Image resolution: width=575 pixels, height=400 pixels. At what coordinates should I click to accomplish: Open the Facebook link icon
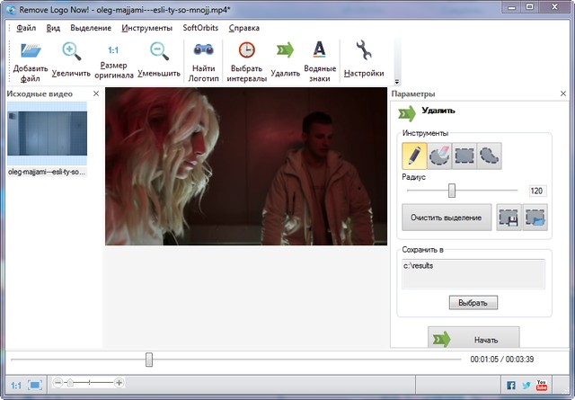pos(511,386)
